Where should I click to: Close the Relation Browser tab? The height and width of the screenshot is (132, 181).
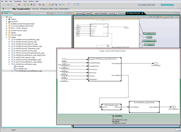point(142,13)
